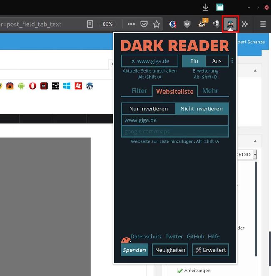The image size is (271, 276).
Task: Click the google.com/maps placeholder input
Action: [175, 132]
